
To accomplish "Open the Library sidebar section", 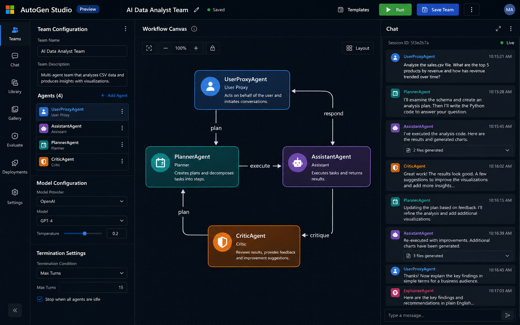I will [x=15, y=87].
